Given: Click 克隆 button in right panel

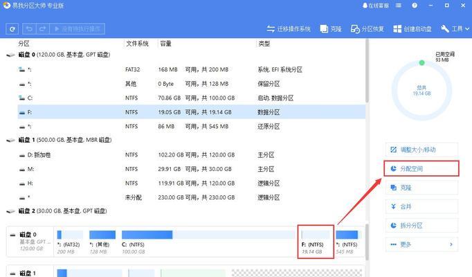Looking at the screenshot, I should [421, 188].
